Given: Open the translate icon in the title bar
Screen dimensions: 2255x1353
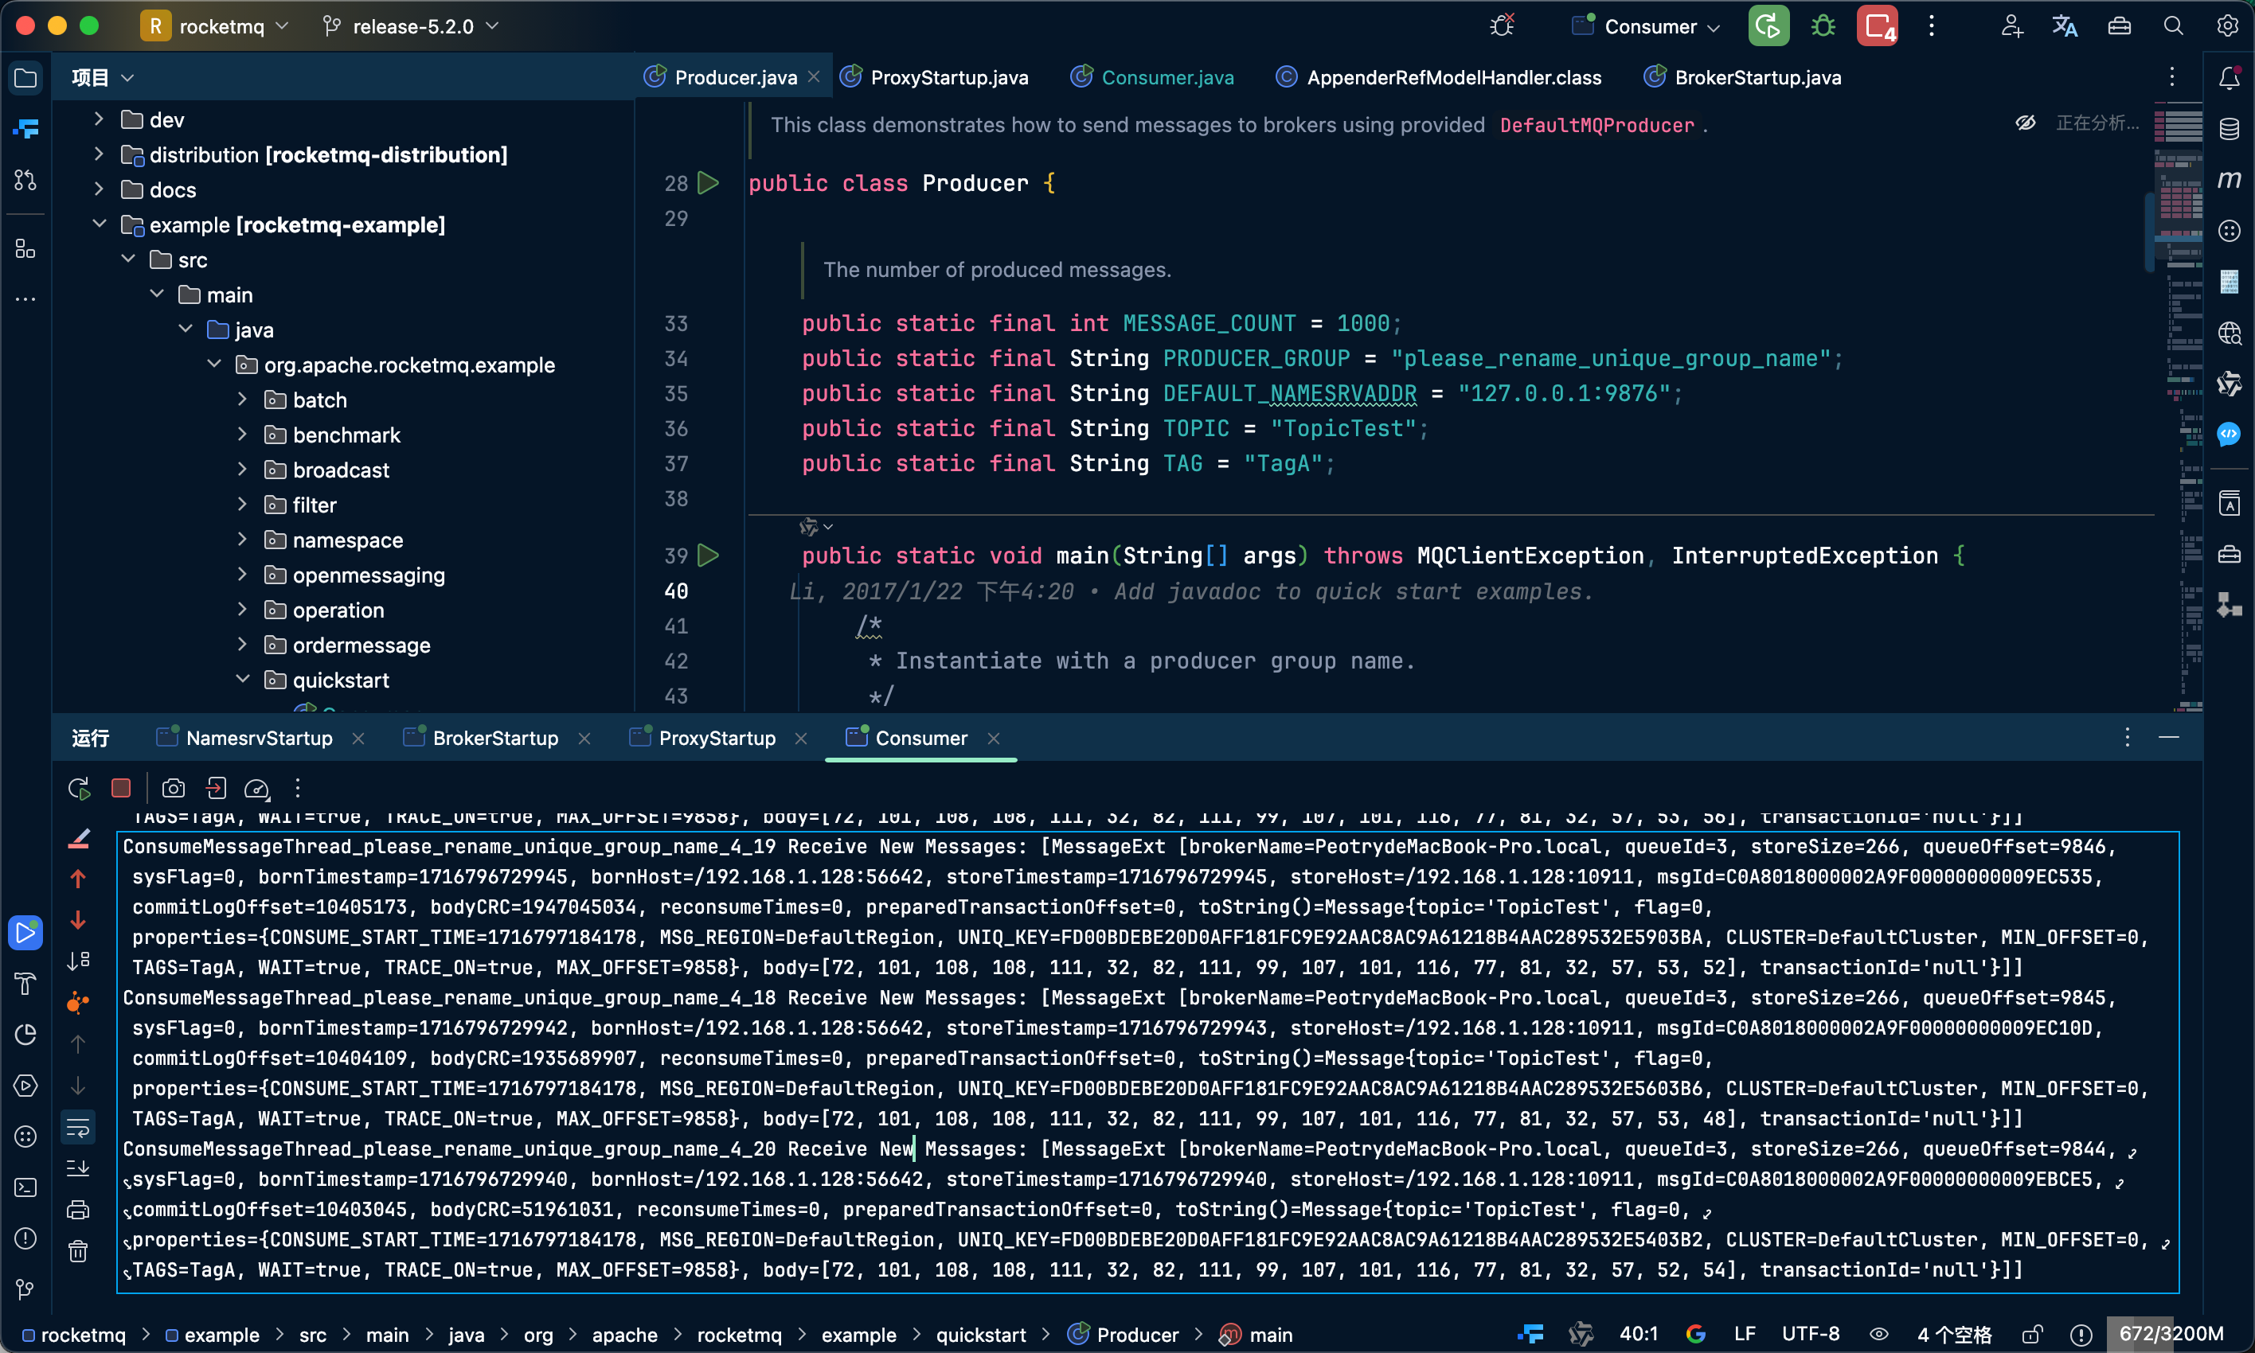Looking at the screenshot, I should point(2065,26).
